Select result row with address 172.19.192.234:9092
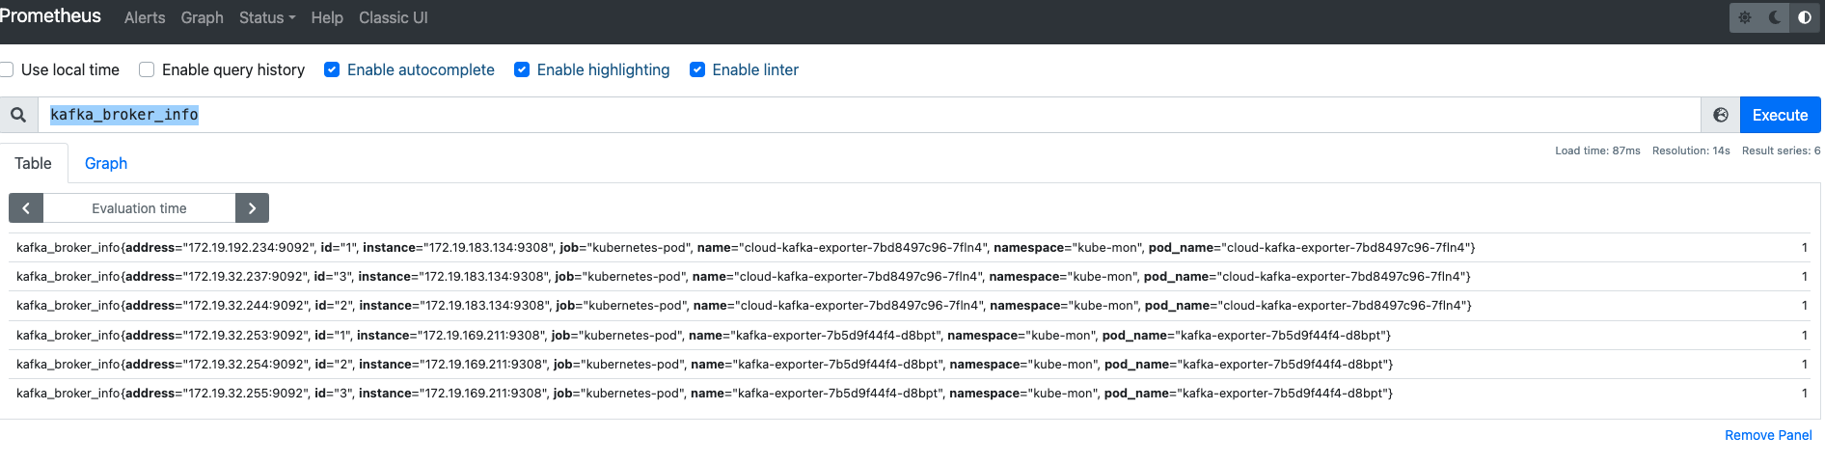The image size is (1825, 464). point(911,248)
